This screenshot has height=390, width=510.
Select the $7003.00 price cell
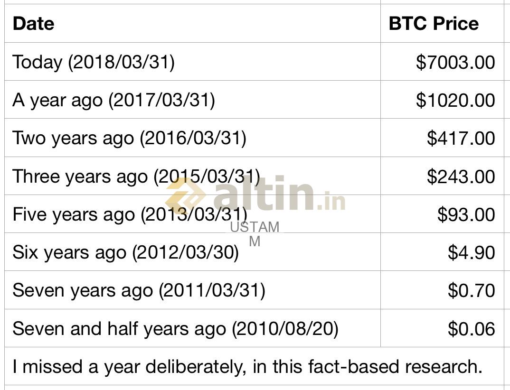(442, 62)
